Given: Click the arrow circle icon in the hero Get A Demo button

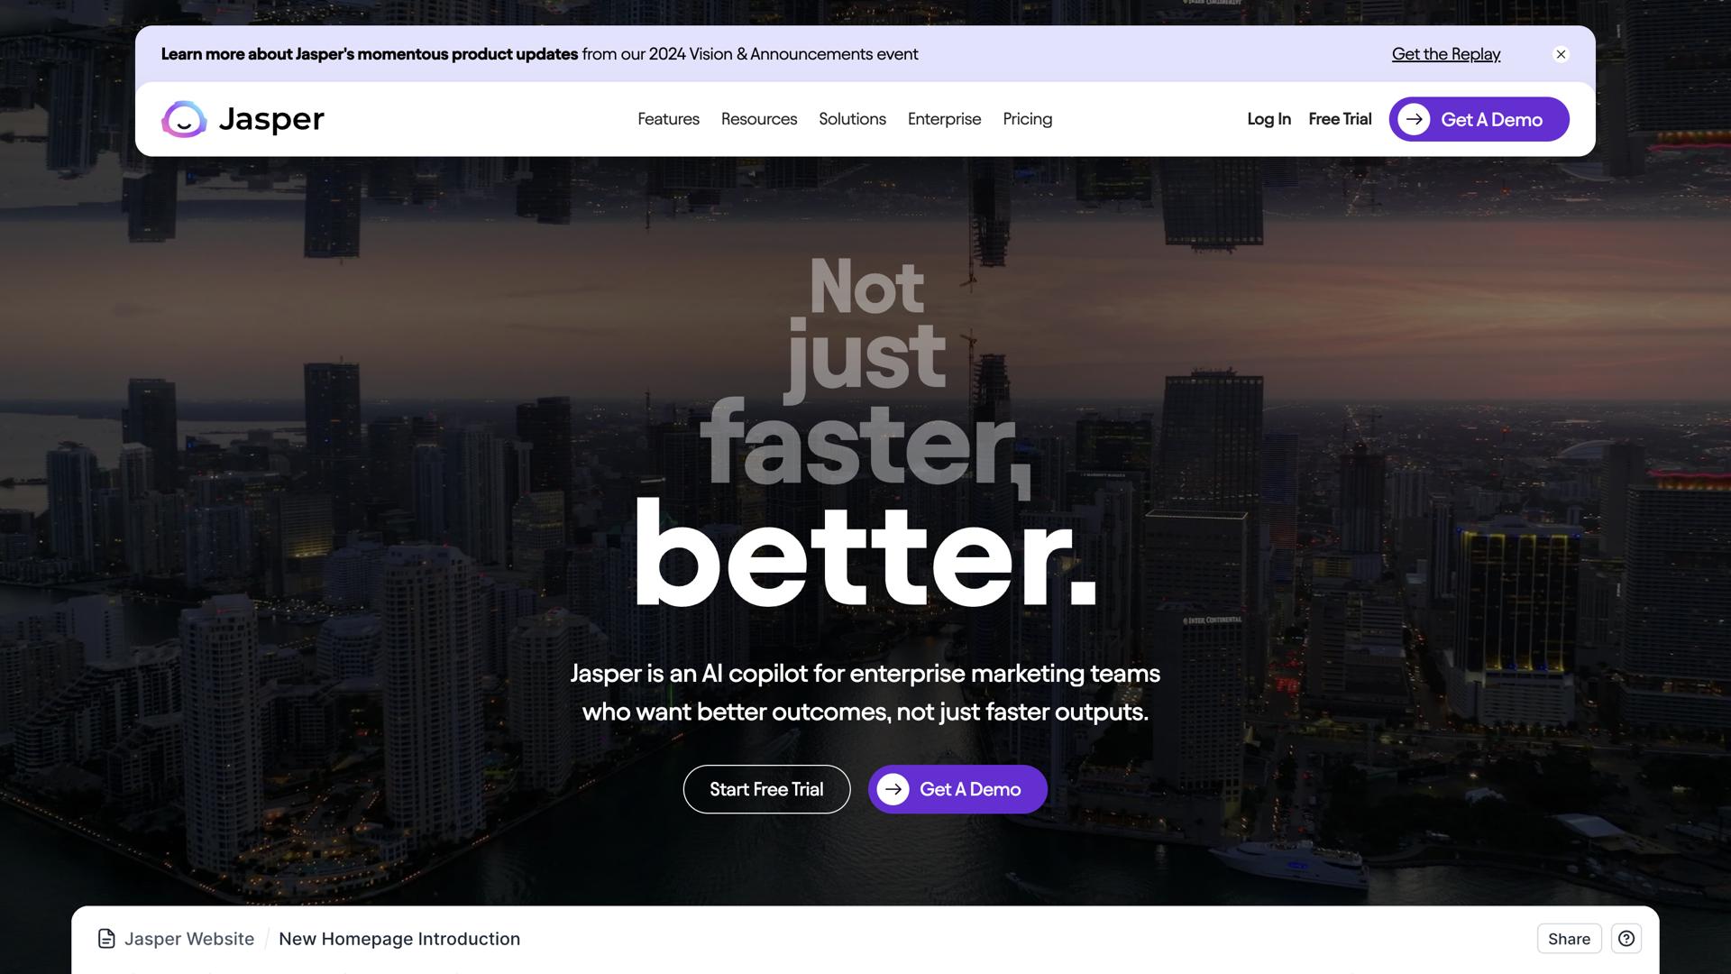Looking at the screenshot, I should click(x=893, y=789).
